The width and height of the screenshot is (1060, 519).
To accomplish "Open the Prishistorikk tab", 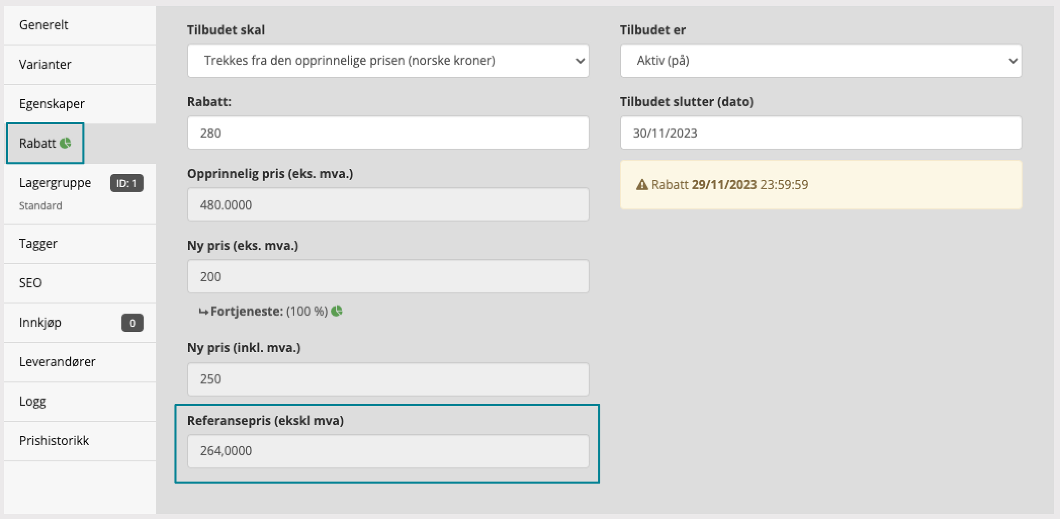I will [54, 441].
